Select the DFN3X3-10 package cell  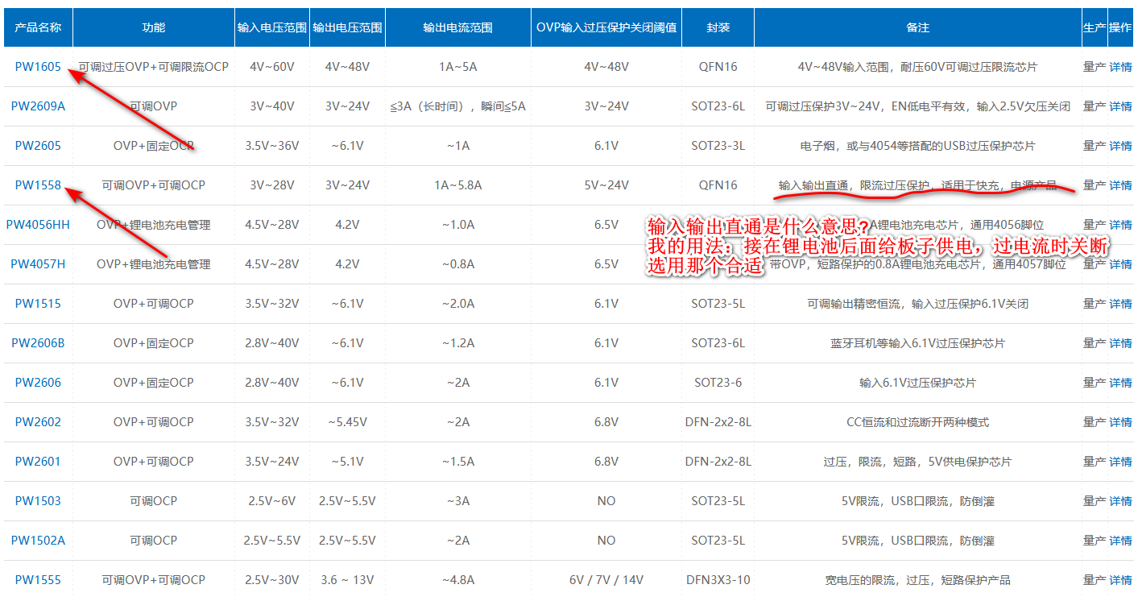[x=718, y=580]
